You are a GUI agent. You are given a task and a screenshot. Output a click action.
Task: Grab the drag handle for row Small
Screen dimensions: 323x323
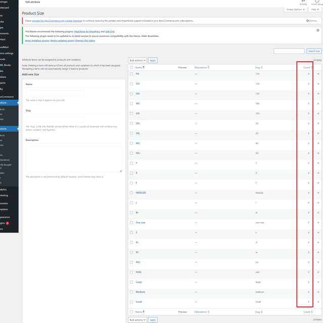tap(318, 302)
